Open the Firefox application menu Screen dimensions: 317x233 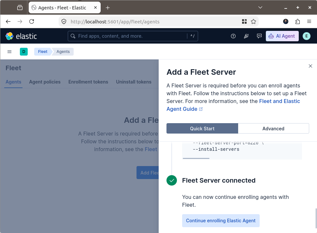pyautogui.click(x=309, y=21)
